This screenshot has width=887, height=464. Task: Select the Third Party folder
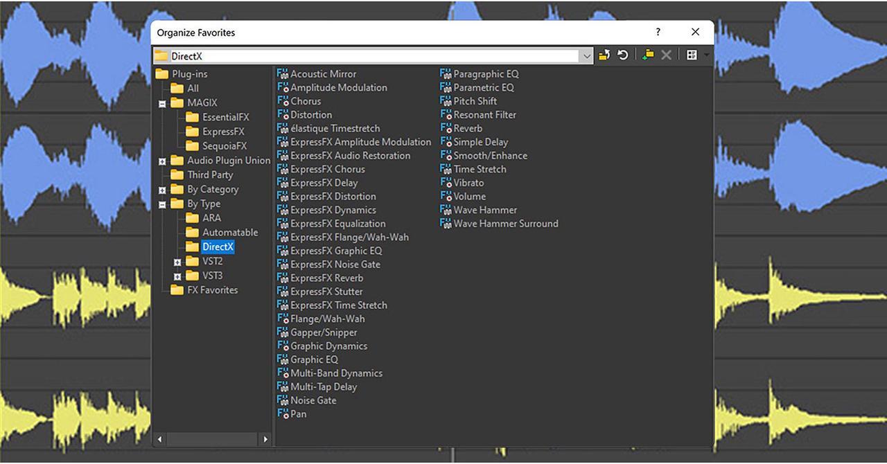[x=202, y=175]
